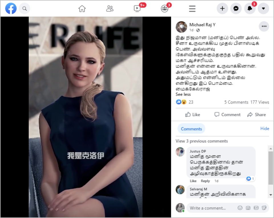Image resolution: width=274 pixels, height=218 pixels.
Task: Click the 177 Views count
Action: (260, 102)
